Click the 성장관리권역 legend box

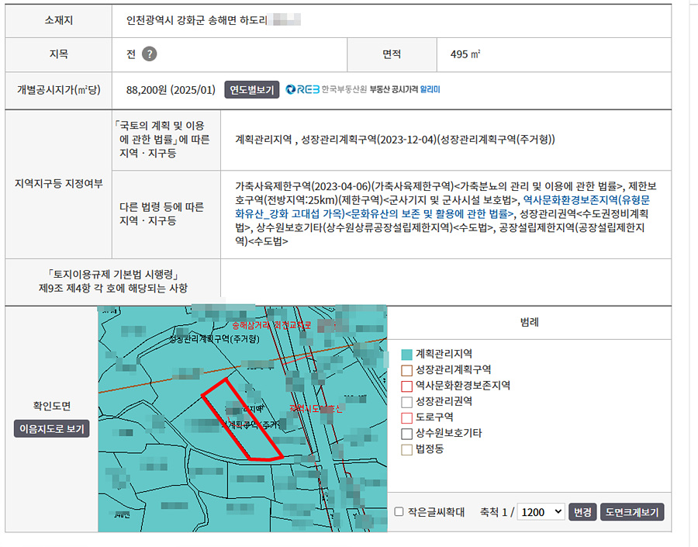(x=406, y=401)
